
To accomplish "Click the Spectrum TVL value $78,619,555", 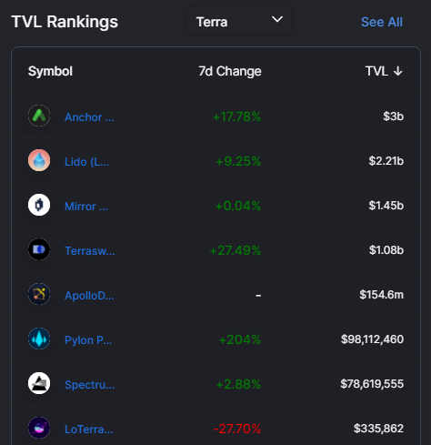I will click(x=372, y=384).
